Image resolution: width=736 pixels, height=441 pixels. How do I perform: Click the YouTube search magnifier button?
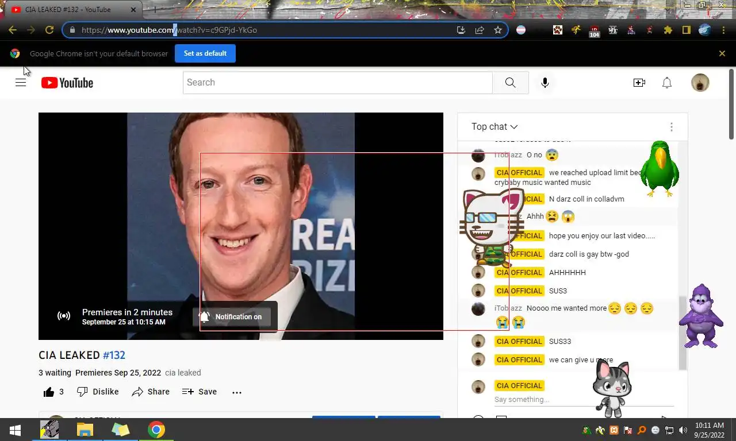[x=511, y=83]
